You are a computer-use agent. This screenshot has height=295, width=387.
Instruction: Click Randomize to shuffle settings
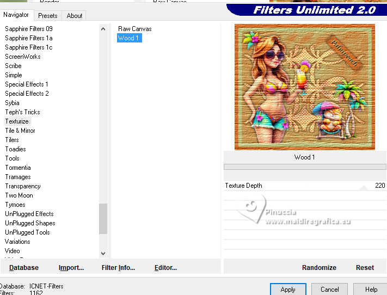coord(319,268)
